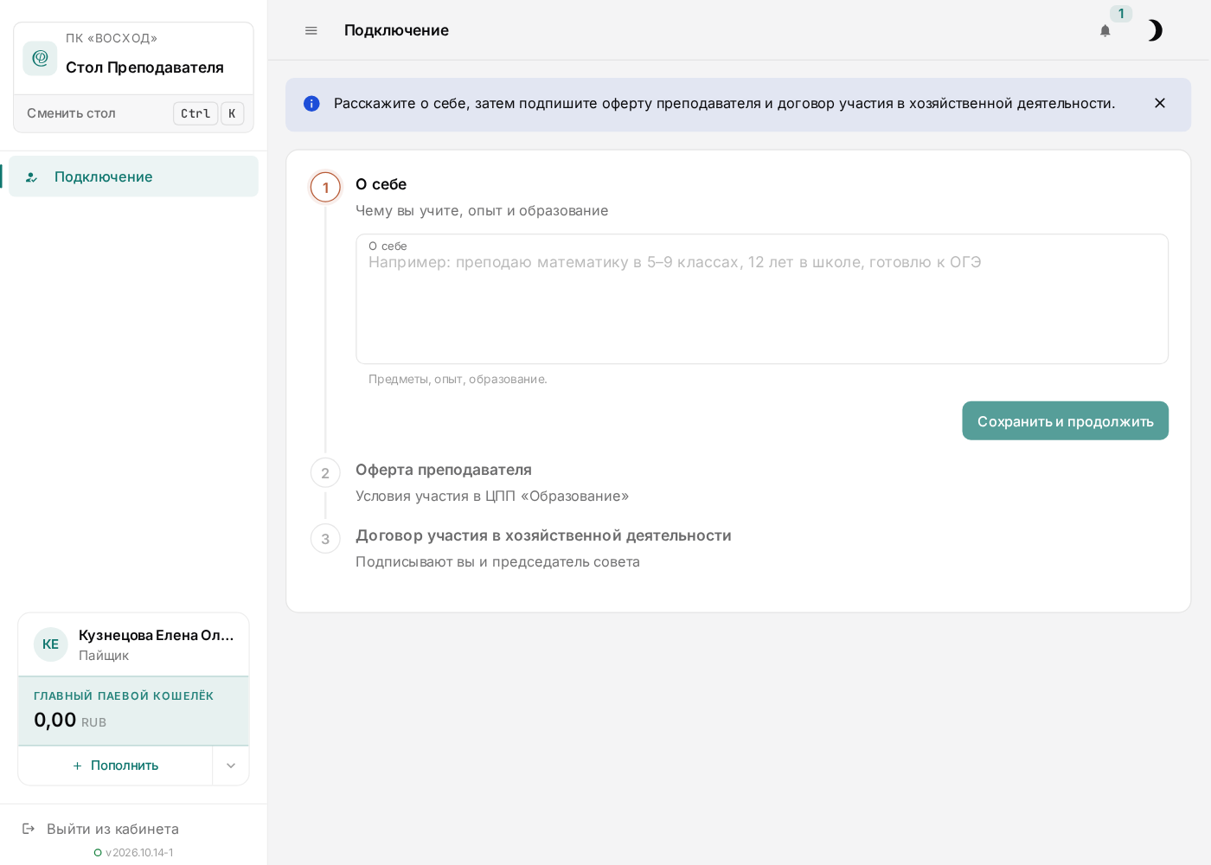Click subtitle Чему вы учите, опыт и образование
Viewport: 1211px width, 865px height.
(x=482, y=210)
